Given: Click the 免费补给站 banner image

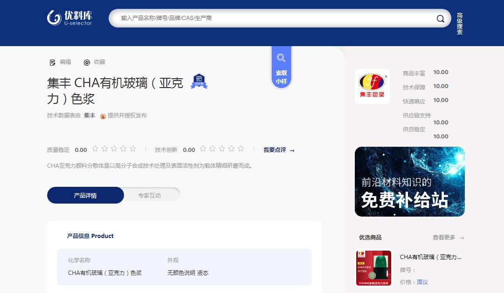Looking at the screenshot, I should point(409,182).
